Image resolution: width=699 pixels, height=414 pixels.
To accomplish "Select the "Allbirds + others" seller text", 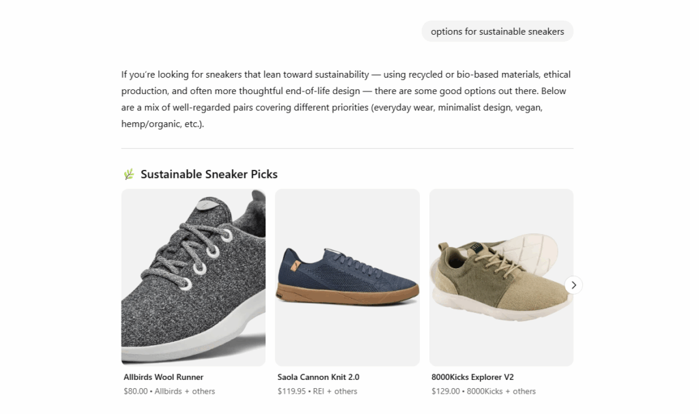I will 185,391.
